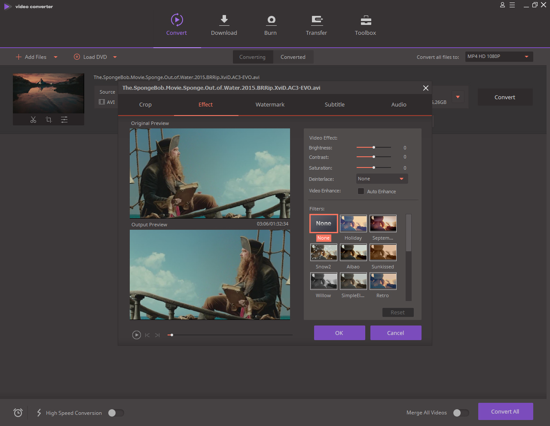Apply the Snow2 filter
This screenshot has height=426, width=550.
pyautogui.click(x=324, y=253)
